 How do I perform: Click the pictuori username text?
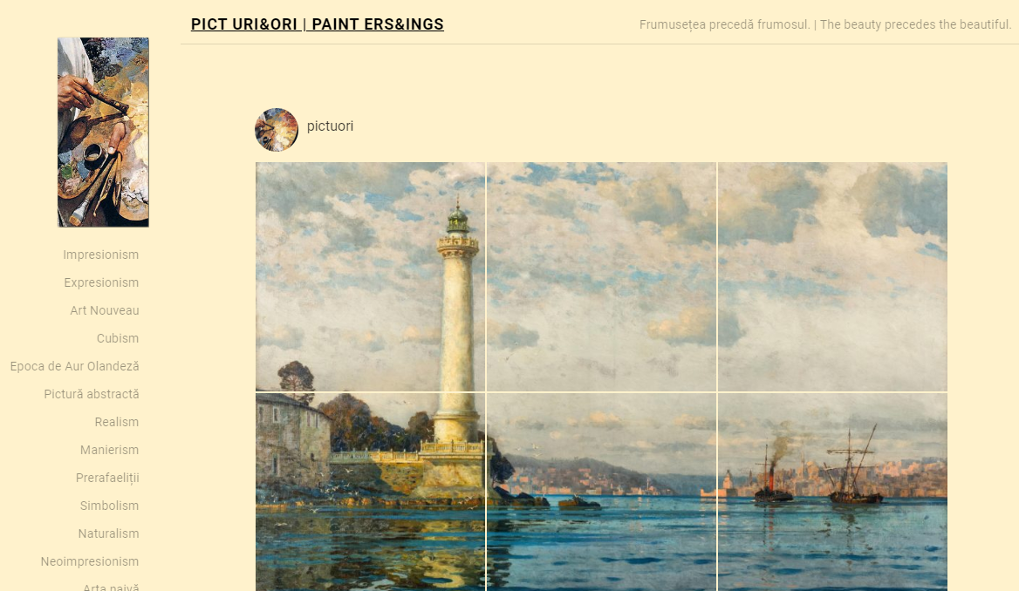tap(330, 126)
